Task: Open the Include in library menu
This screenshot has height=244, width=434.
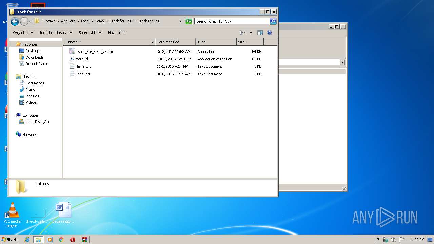Action: (56, 33)
